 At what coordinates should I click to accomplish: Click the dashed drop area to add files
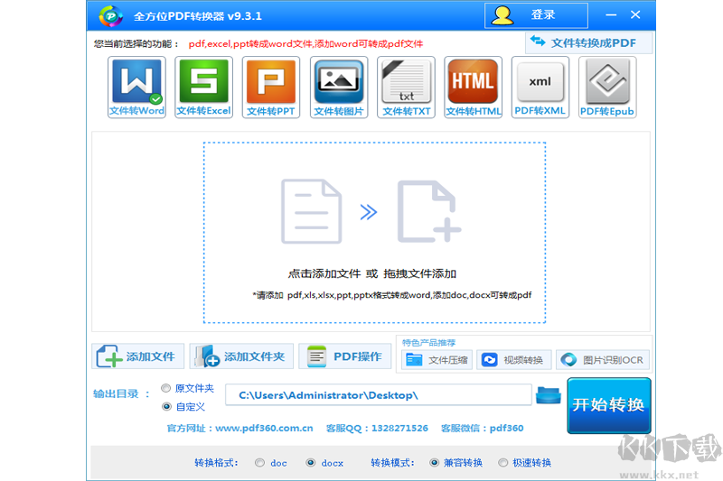(x=374, y=233)
